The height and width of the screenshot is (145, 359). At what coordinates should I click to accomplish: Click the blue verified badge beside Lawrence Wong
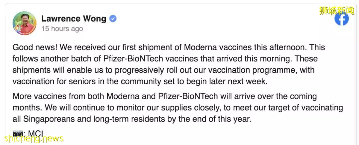click(113, 19)
